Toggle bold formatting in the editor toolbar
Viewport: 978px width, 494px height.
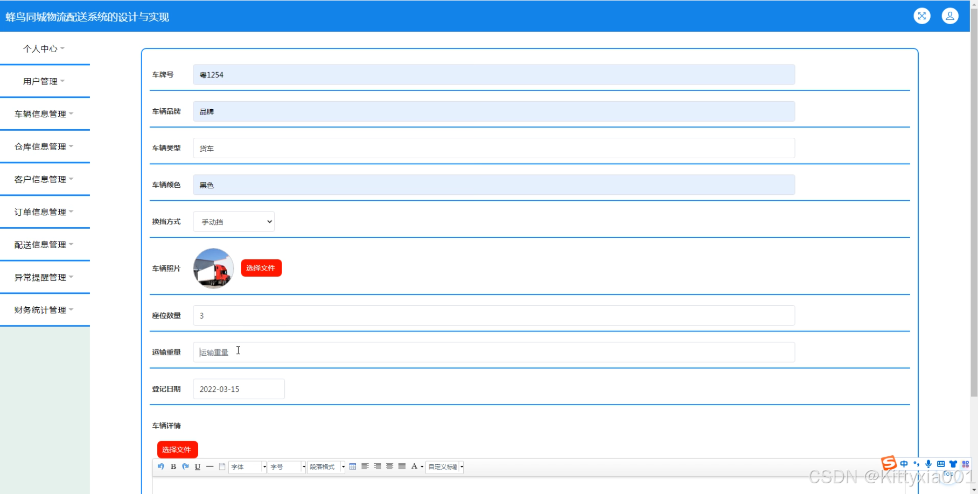pos(173,467)
